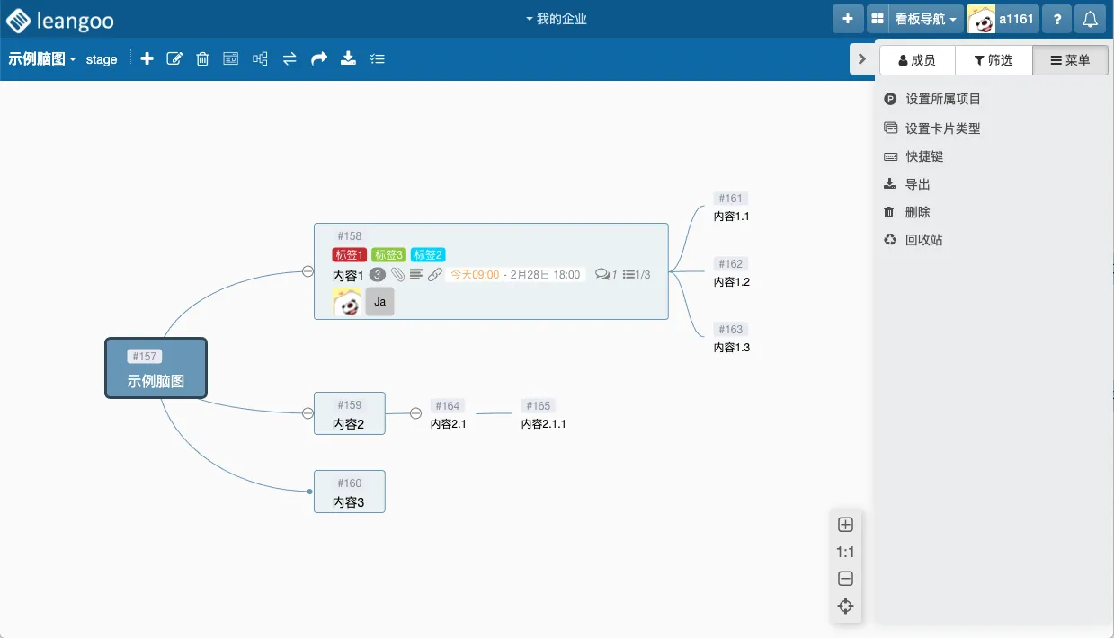Click the trash delete icon in the toolbar
This screenshot has height=638, width=1114.
coord(202,58)
